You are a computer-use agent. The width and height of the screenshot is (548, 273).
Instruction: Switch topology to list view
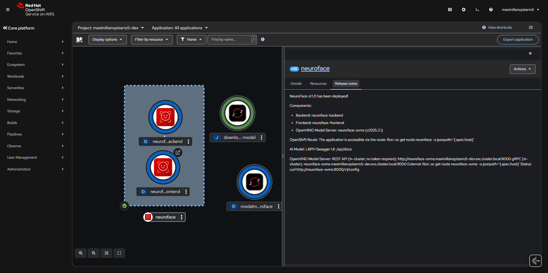531,28
